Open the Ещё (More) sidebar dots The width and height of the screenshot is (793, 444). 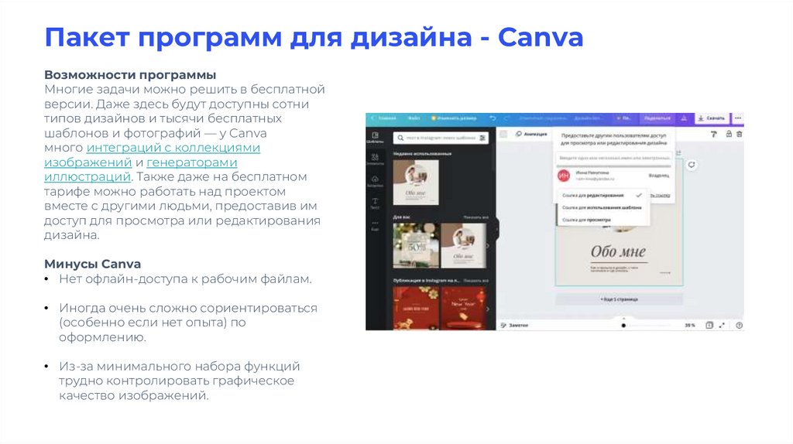coord(375,225)
